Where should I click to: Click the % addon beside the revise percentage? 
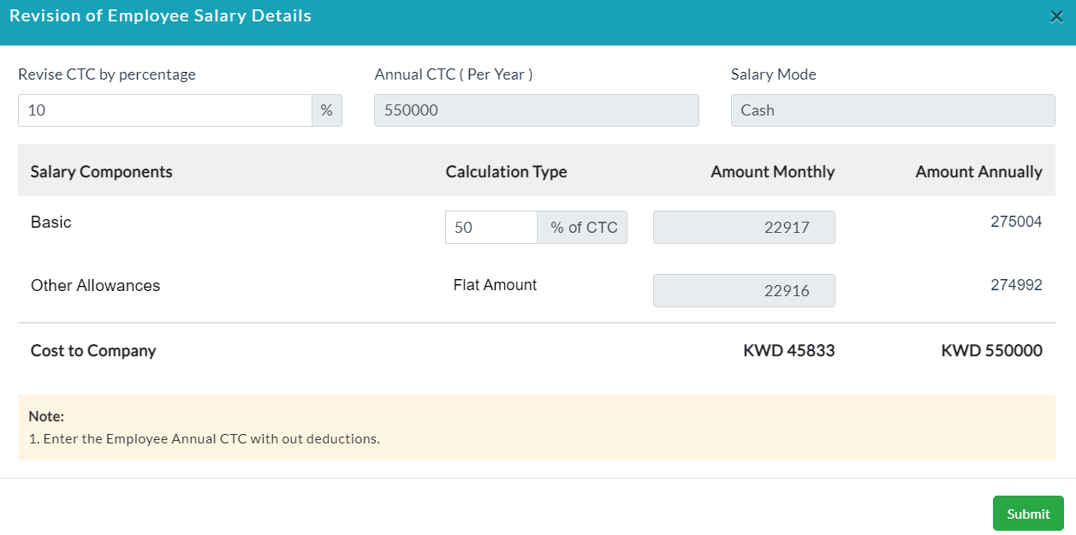(x=327, y=110)
